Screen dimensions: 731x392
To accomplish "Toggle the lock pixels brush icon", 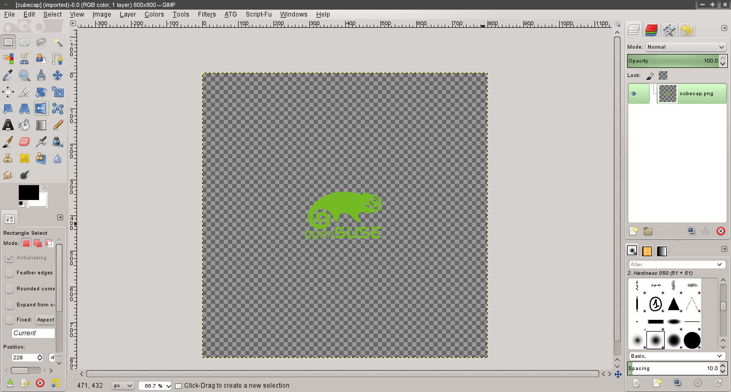I will 650,75.
